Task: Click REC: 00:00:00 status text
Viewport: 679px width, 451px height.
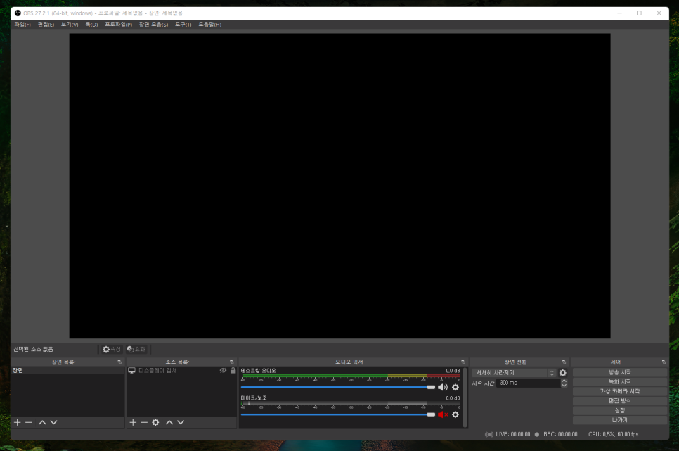Action: [560, 434]
